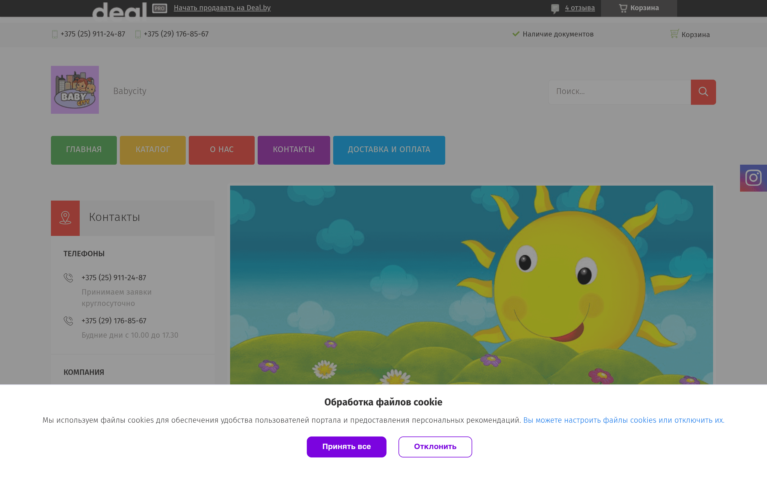The width and height of the screenshot is (767, 479).
Task: Click the Babycity store logo
Action: coord(75,90)
